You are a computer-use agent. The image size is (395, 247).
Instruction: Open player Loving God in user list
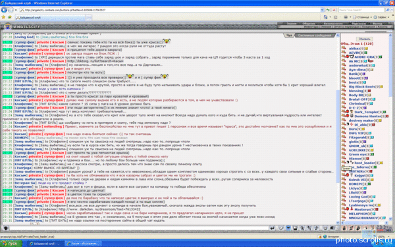click(358, 196)
